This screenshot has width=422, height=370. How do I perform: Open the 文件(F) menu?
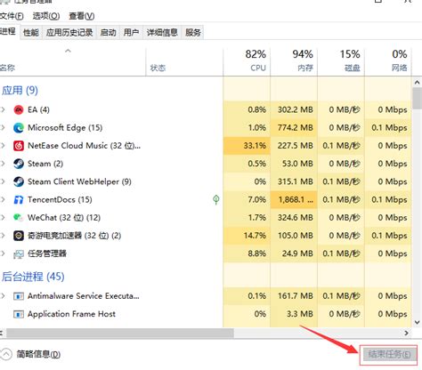(12, 16)
